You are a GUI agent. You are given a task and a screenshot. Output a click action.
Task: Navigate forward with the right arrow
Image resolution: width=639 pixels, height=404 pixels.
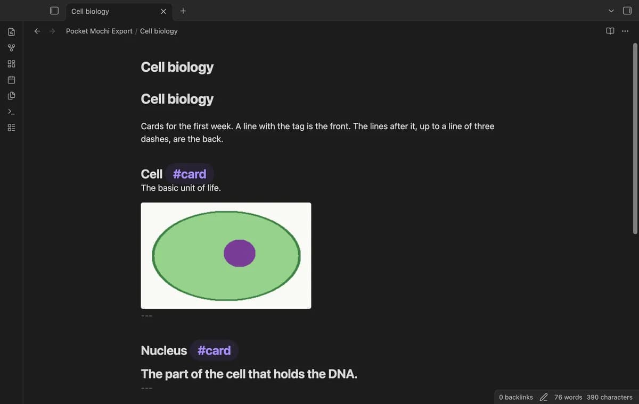pos(52,31)
